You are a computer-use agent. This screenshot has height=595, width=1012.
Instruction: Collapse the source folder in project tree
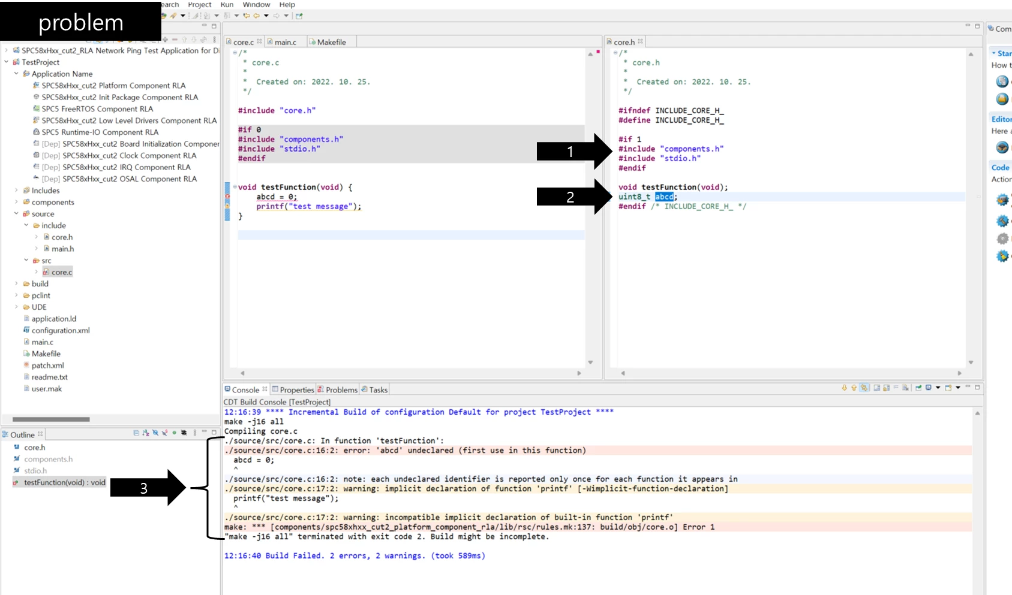coord(16,214)
